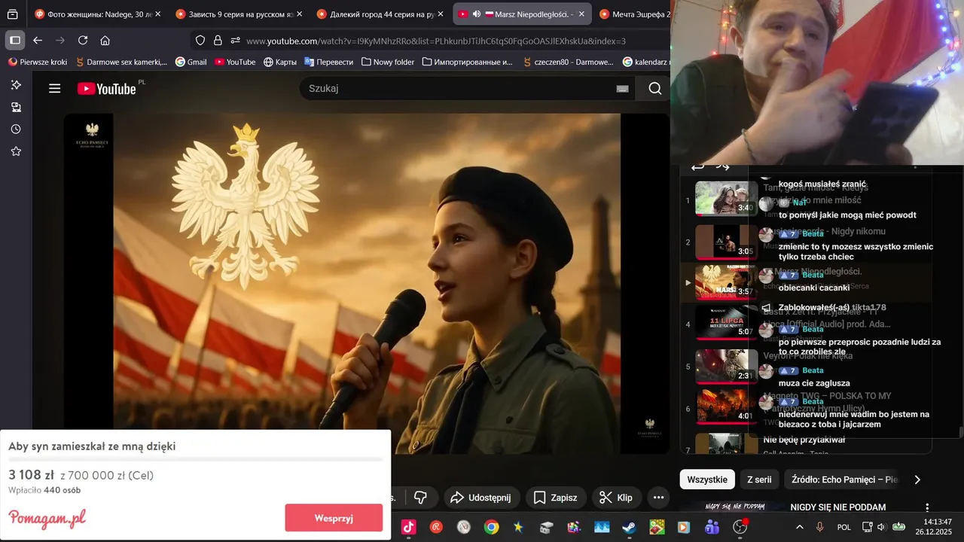Switch to the 'Фото женщины: Nadege' tab
Screen dimensions: 964x542
(96, 14)
